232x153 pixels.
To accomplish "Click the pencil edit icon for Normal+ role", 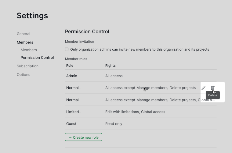I will [204, 88].
